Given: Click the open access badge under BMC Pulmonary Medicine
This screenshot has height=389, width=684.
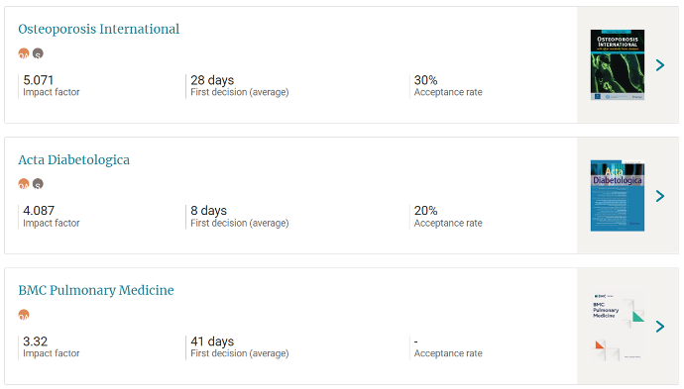Looking at the screenshot, I should 24,315.
